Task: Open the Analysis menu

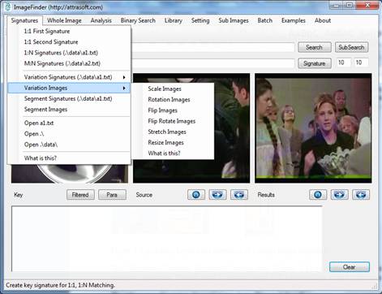Action: [x=101, y=20]
